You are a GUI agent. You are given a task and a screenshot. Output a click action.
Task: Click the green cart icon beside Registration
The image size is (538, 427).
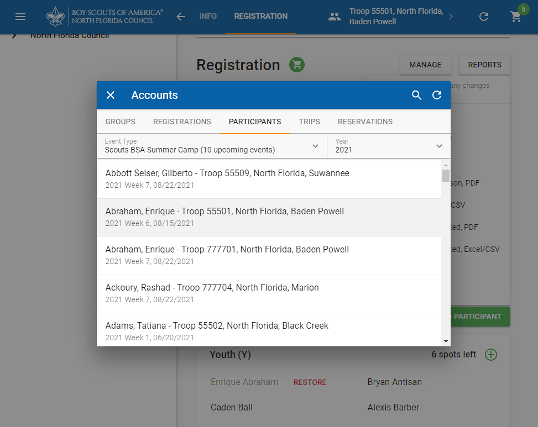click(297, 65)
